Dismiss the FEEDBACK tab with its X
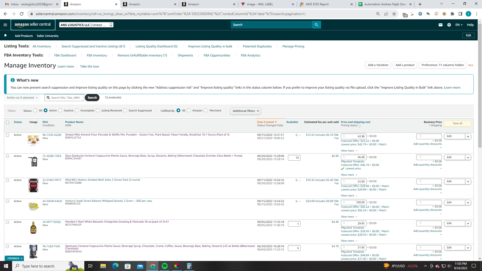This screenshot has width=482, height=271. click(x=22, y=258)
